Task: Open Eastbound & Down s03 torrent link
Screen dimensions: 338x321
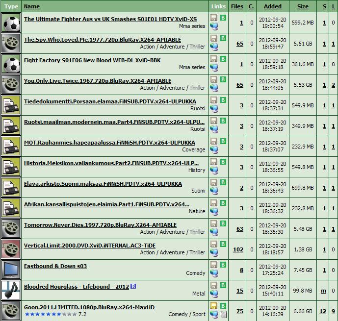Action: click(55, 266)
